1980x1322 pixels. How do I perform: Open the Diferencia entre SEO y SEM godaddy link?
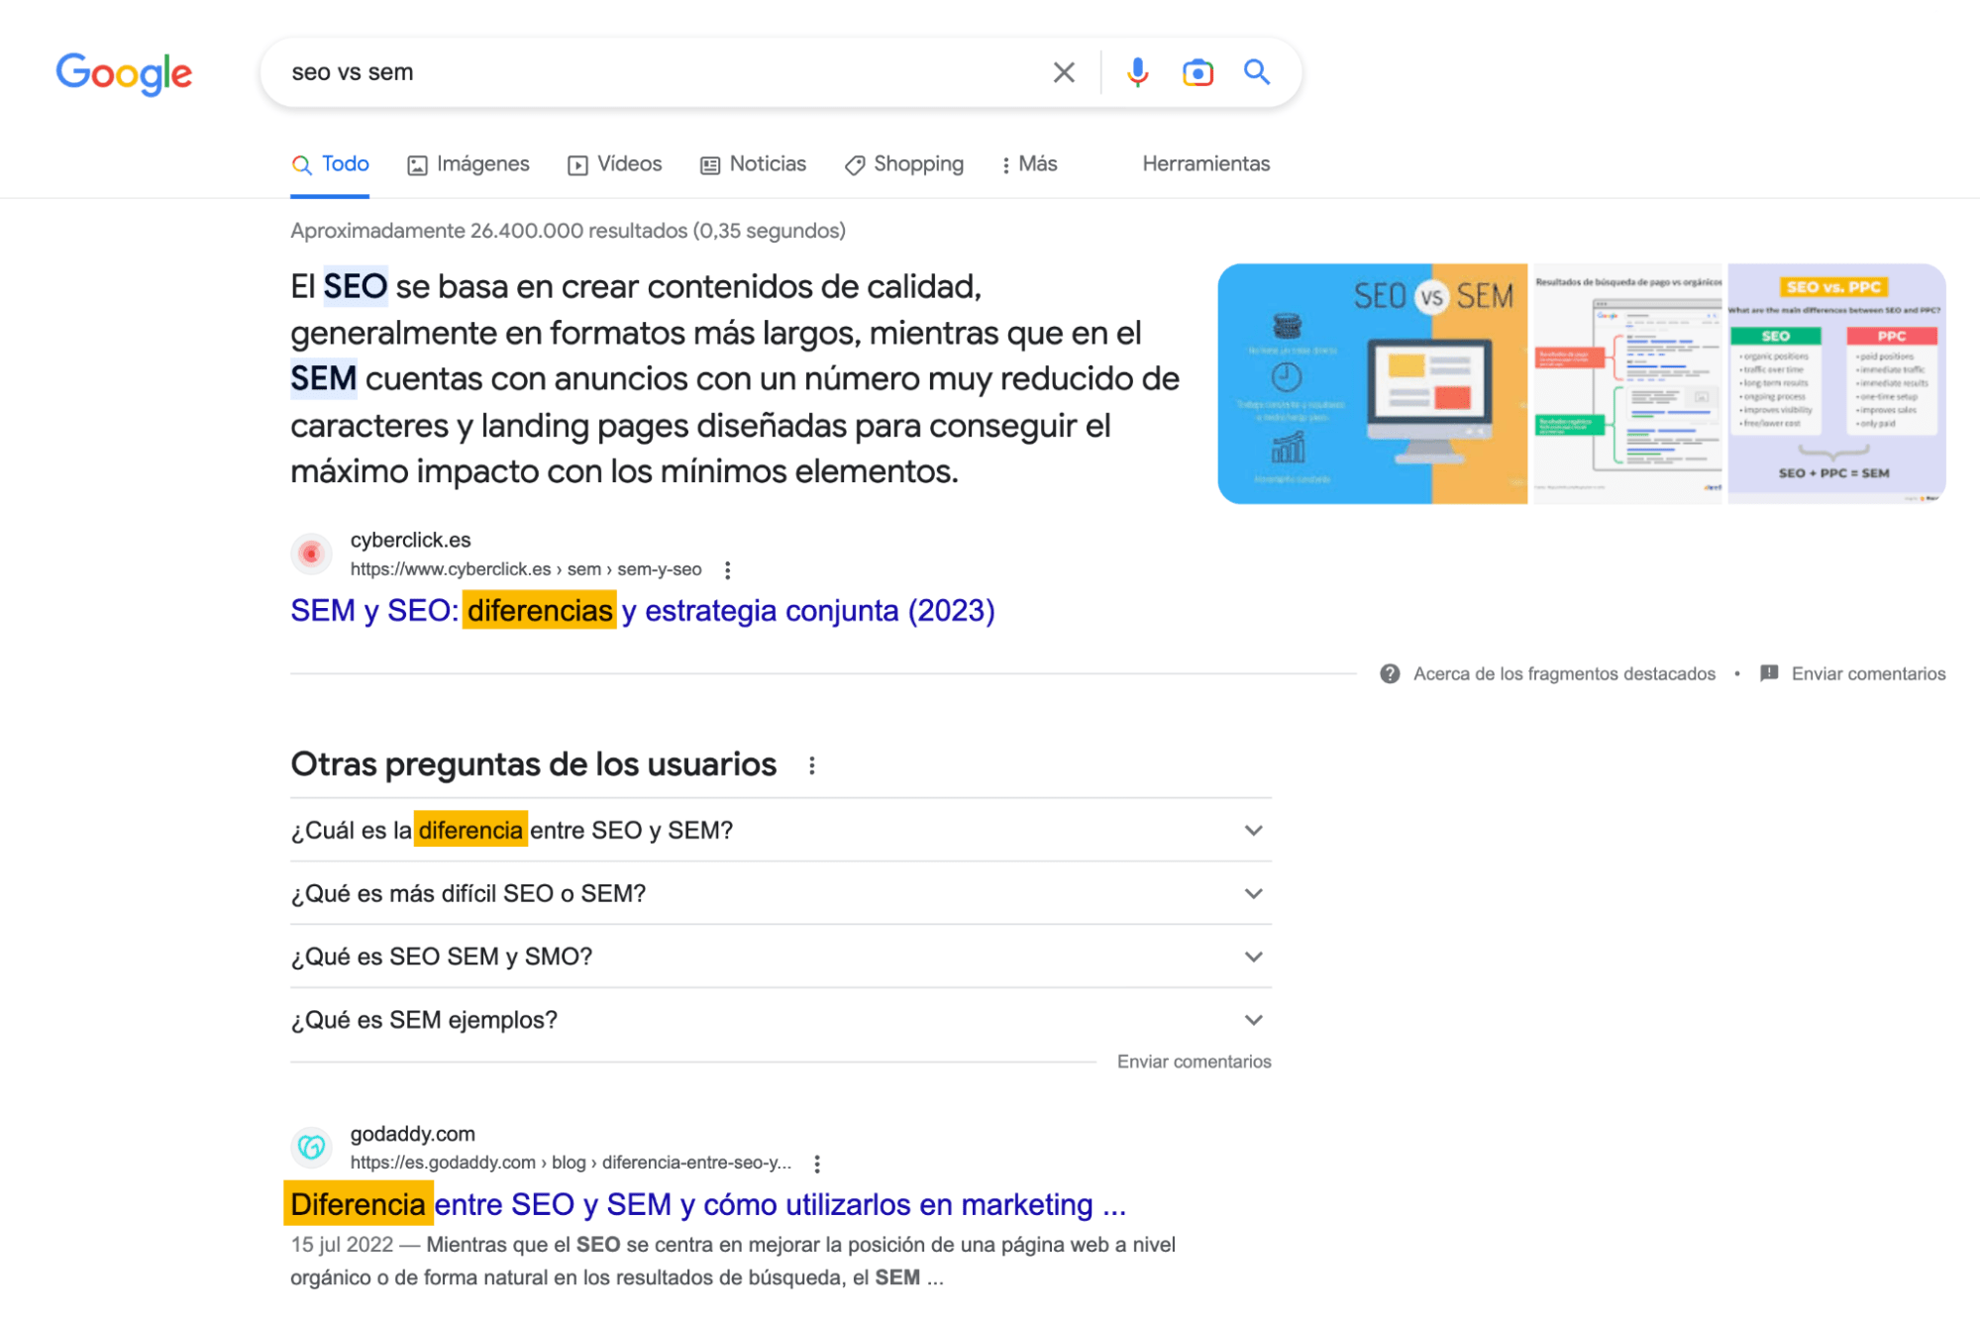(x=707, y=1204)
